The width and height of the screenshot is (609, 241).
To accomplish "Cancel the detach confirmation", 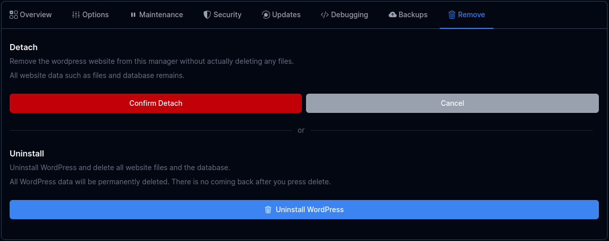I will 452,103.
